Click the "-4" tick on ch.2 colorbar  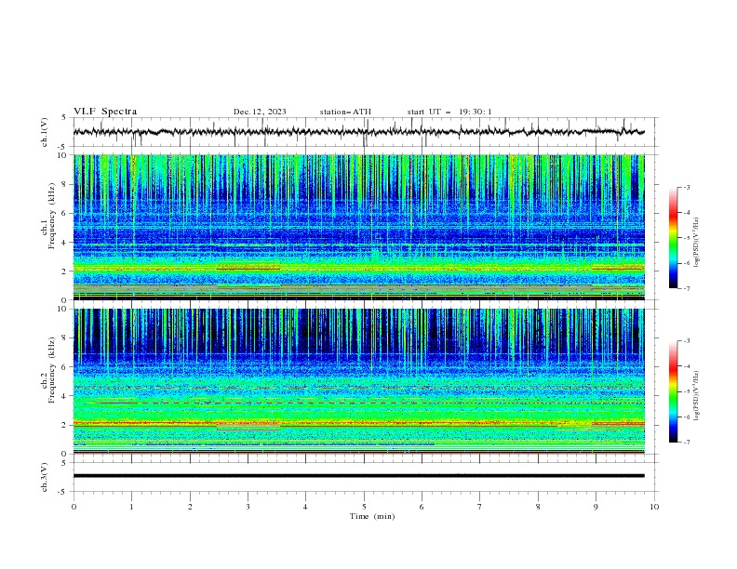coord(686,366)
